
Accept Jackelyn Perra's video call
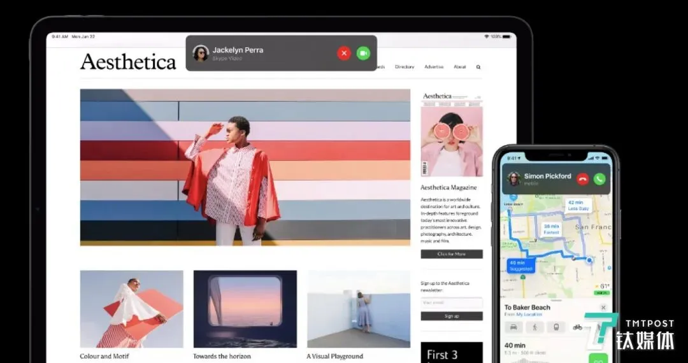pyautogui.click(x=363, y=53)
